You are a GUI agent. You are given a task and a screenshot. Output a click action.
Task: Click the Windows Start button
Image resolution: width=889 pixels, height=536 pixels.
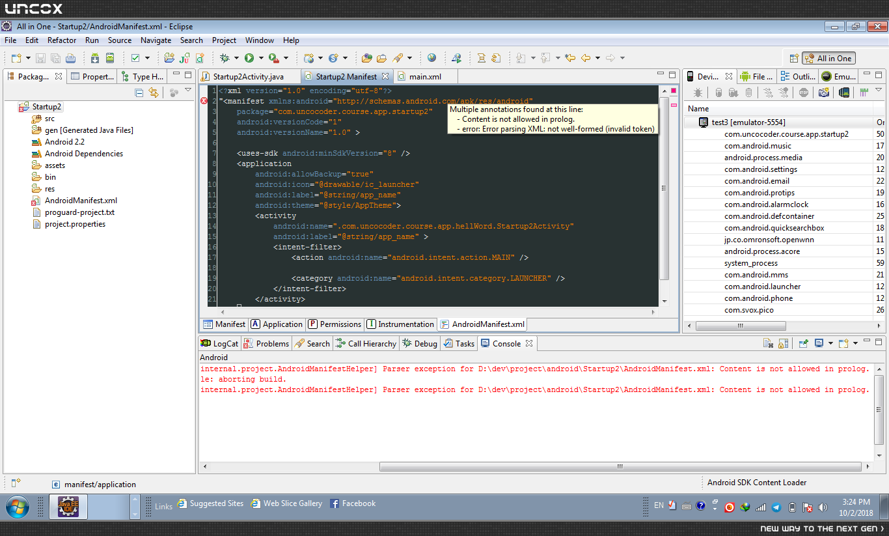[18, 506]
